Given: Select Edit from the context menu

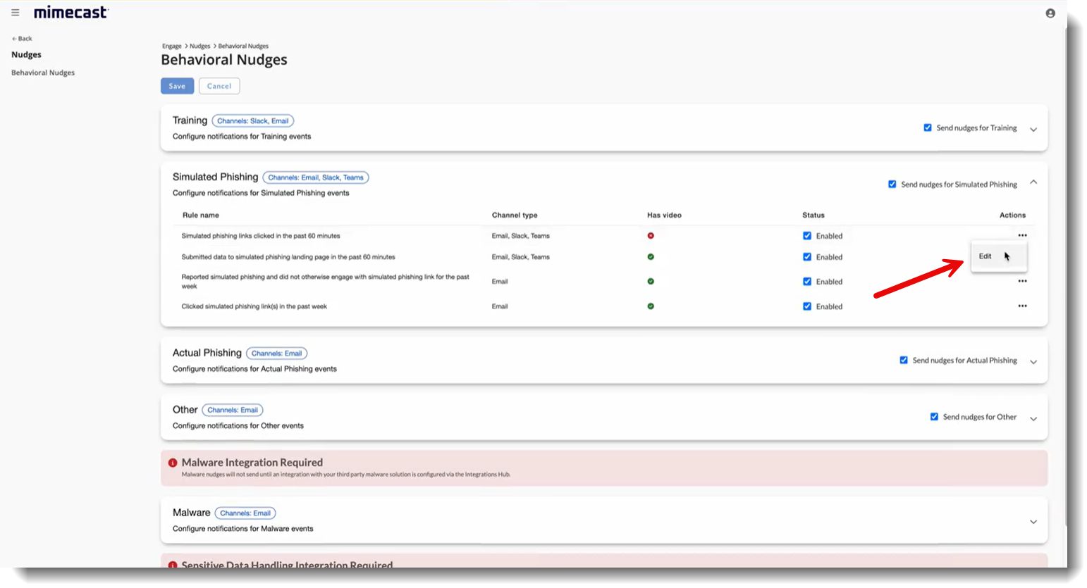Looking at the screenshot, I should click(985, 256).
